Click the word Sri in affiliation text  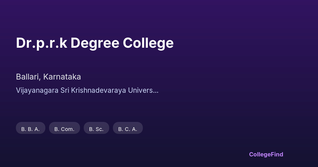tap(64, 90)
